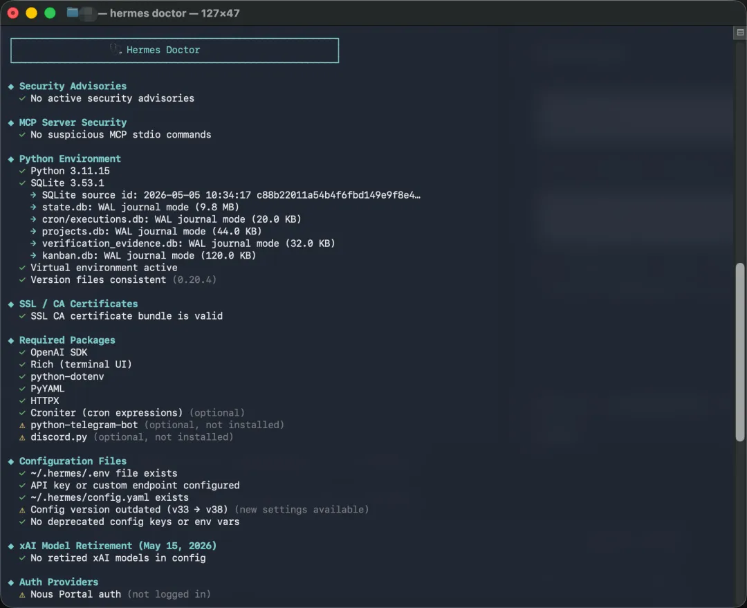Click the 'SSL / CA Certificates' heading

coord(79,304)
